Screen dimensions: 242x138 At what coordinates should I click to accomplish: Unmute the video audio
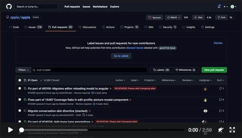coord(221,130)
